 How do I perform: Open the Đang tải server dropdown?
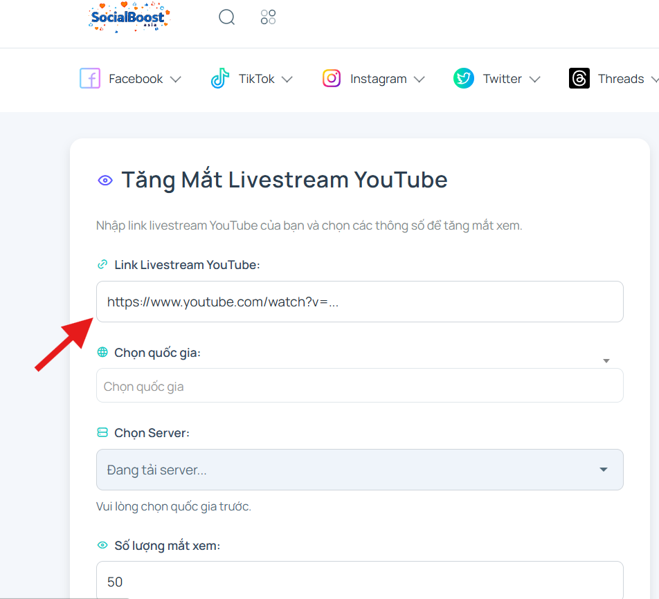tap(360, 470)
